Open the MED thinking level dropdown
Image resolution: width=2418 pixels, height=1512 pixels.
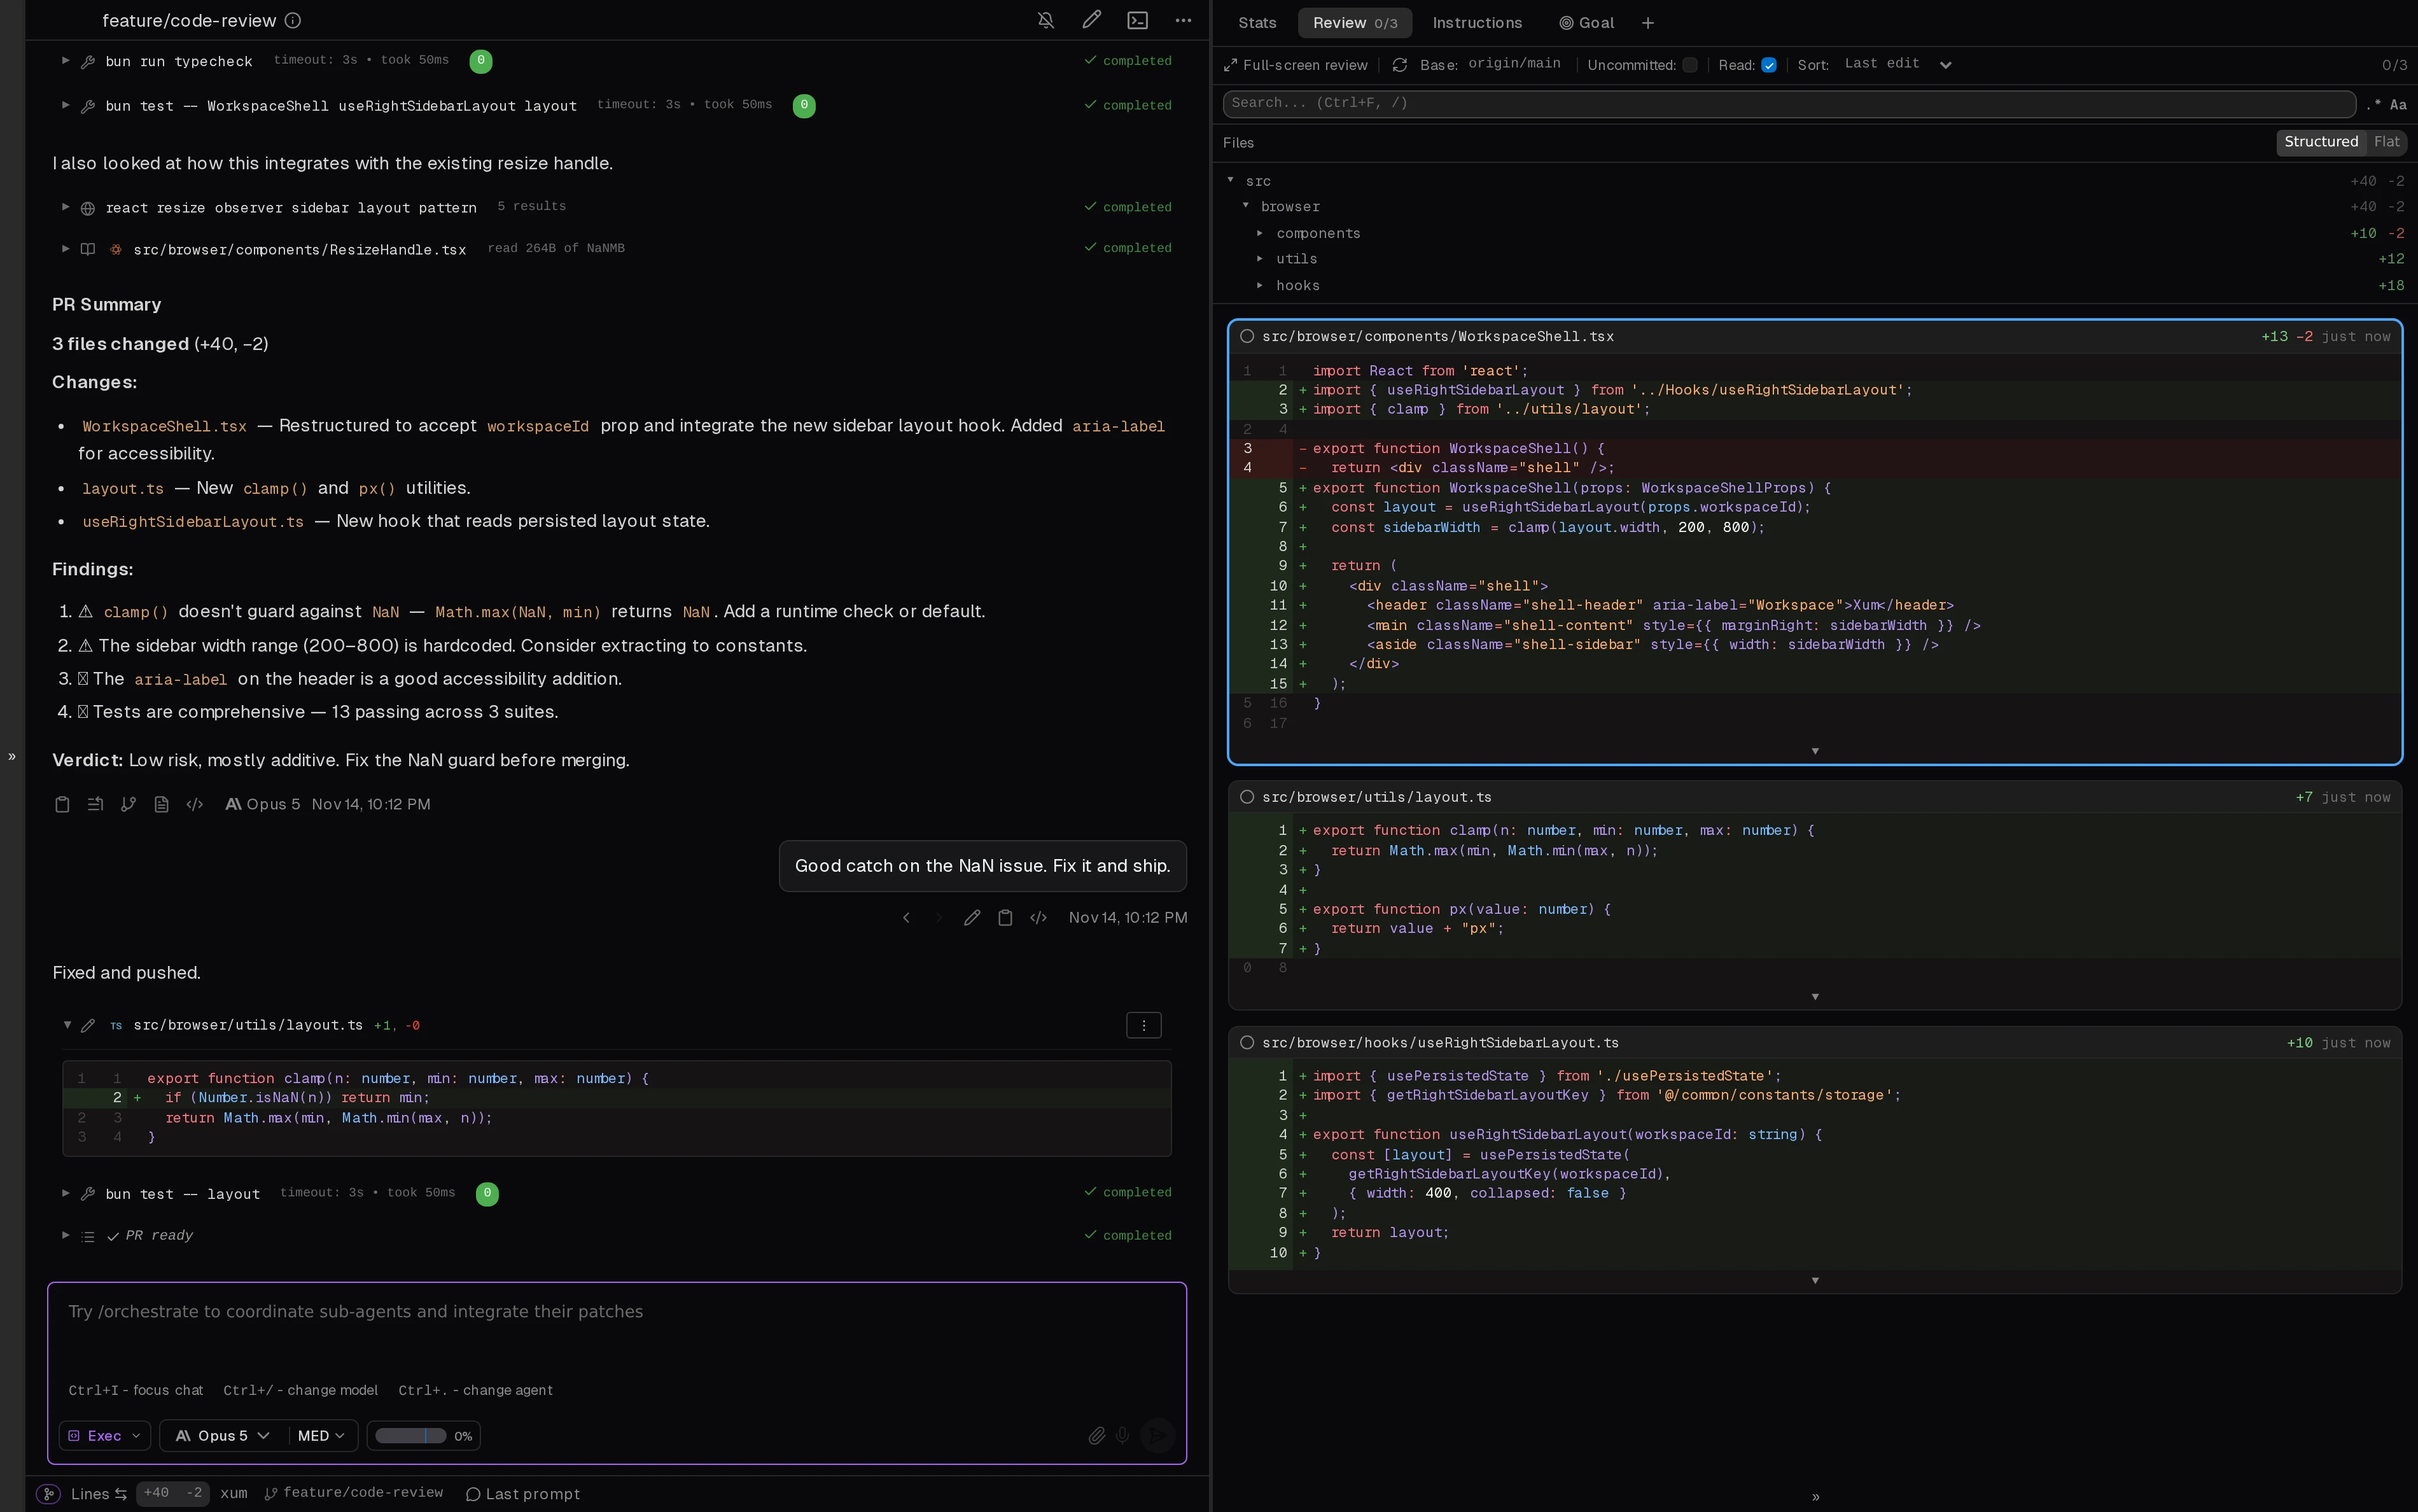coord(321,1436)
